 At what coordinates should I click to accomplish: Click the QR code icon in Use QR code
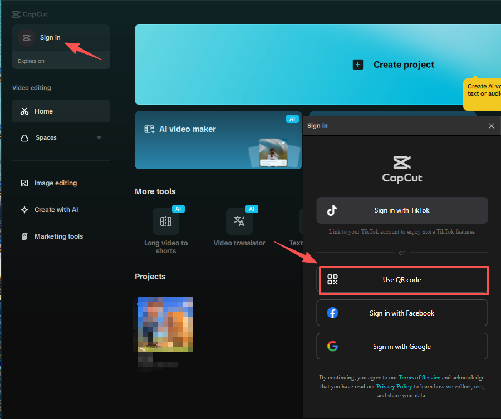click(332, 280)
